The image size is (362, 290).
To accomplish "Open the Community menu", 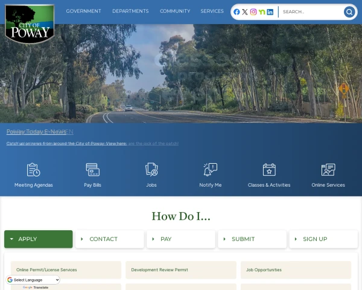I will point(175,11).
